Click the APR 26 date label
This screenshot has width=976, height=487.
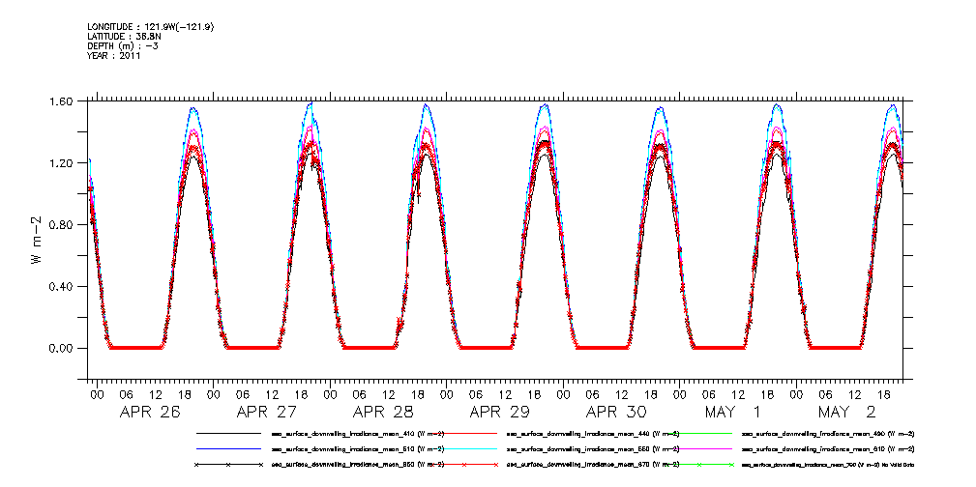[148, 413]
